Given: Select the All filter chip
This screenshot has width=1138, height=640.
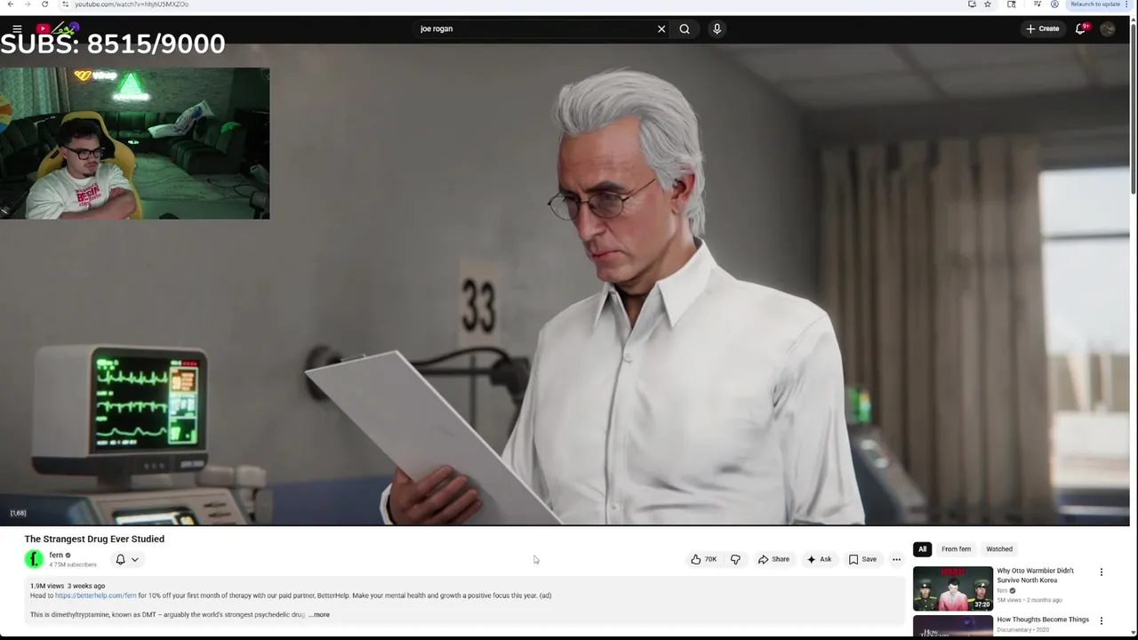Looking at the screenshot, I should click(922, 549).
